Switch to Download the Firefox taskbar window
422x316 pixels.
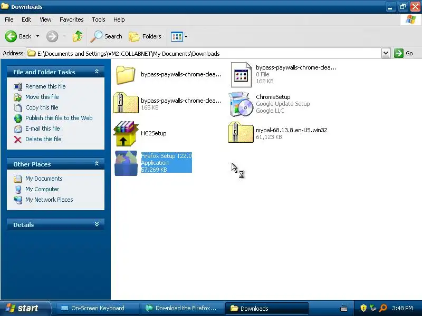182,308
